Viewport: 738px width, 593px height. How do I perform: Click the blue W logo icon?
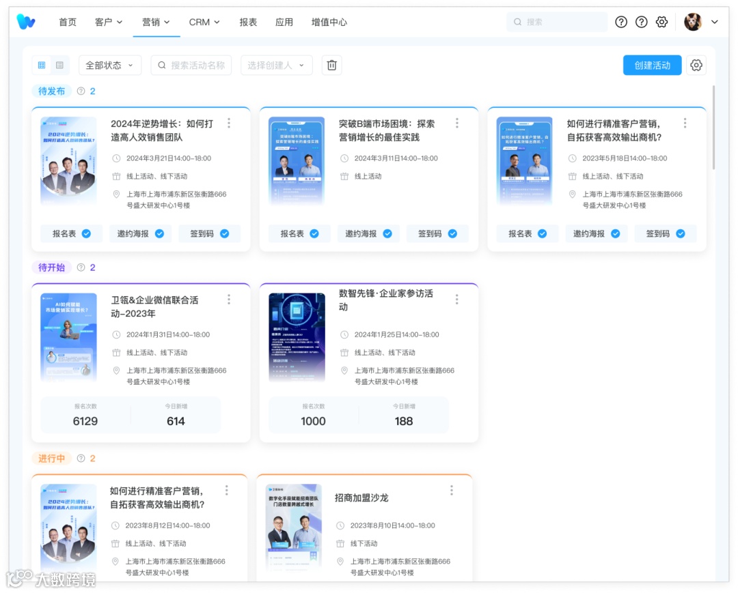[x=26, y=22]
